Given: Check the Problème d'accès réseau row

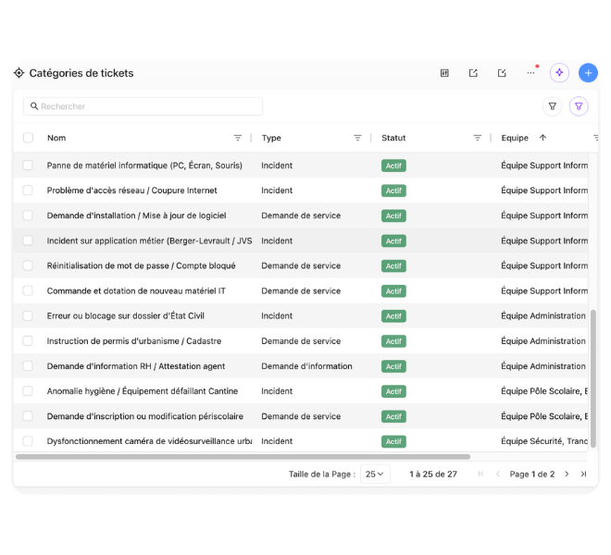Looking at the screenshot, I should click(x=28, y=190).
